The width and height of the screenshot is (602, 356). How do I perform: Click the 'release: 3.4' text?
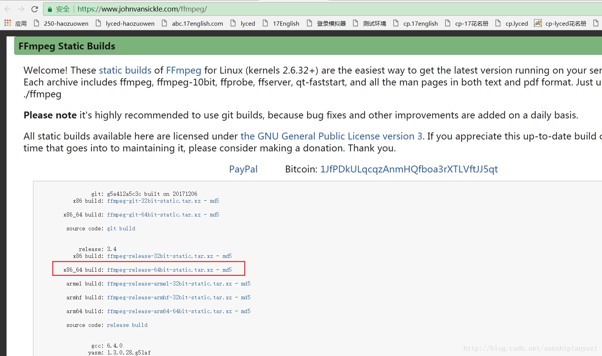98,249
